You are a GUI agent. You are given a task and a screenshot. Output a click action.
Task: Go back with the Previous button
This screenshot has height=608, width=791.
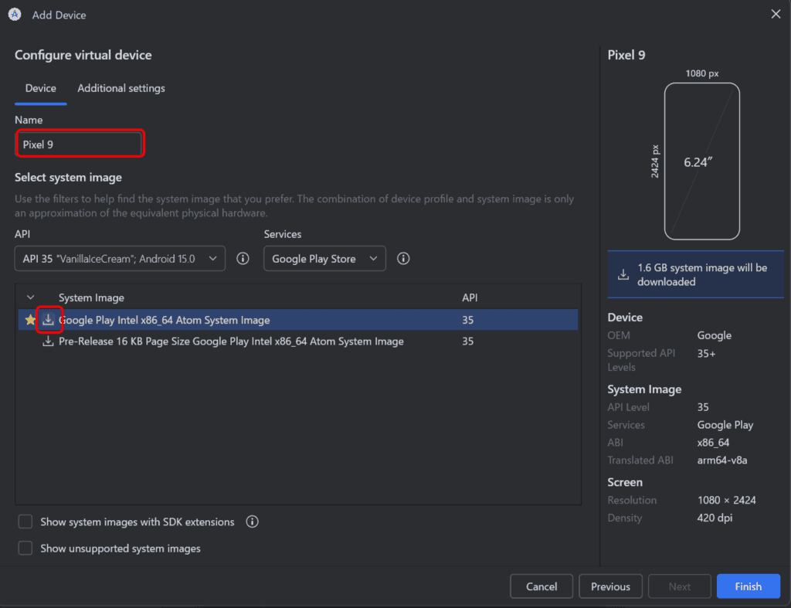pos(610,586)
